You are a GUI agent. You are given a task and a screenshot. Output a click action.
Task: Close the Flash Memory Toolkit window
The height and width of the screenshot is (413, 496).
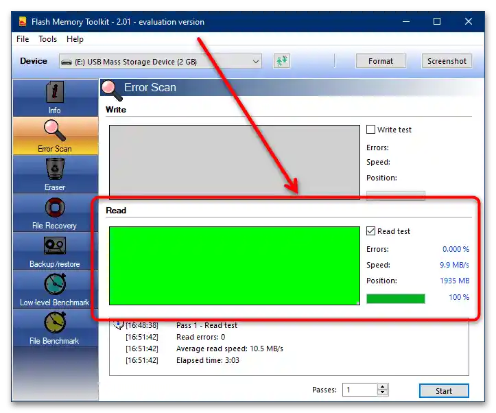469,21
